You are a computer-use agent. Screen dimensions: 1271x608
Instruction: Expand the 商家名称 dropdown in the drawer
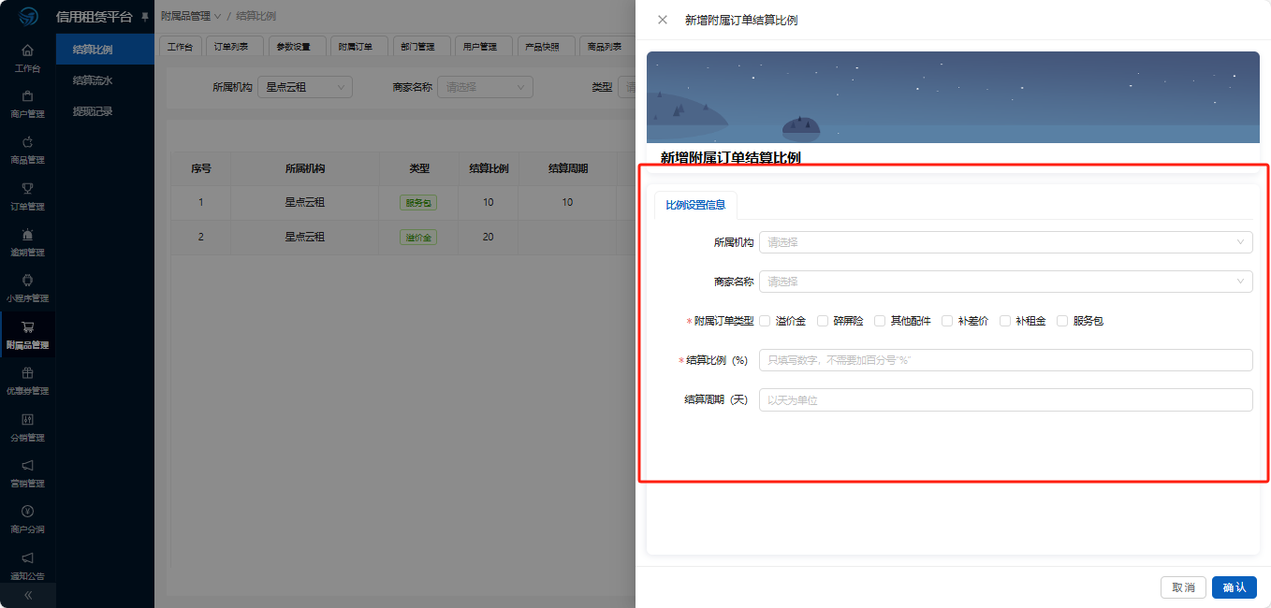[x=1005, y=282]
